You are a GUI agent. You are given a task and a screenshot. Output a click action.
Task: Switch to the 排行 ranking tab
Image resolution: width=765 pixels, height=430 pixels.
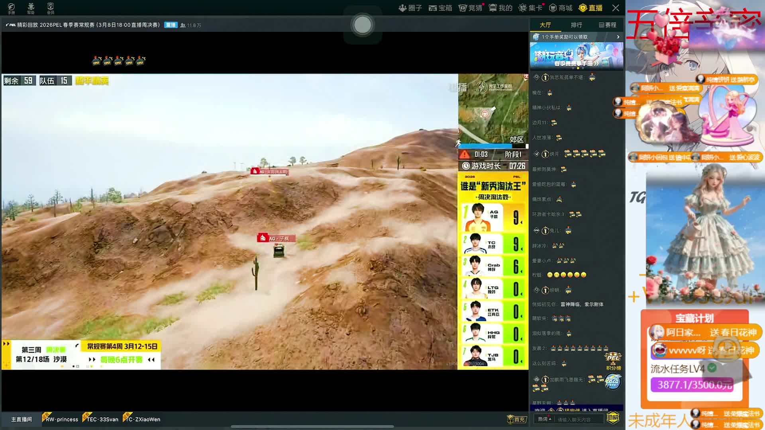[576, 25]
